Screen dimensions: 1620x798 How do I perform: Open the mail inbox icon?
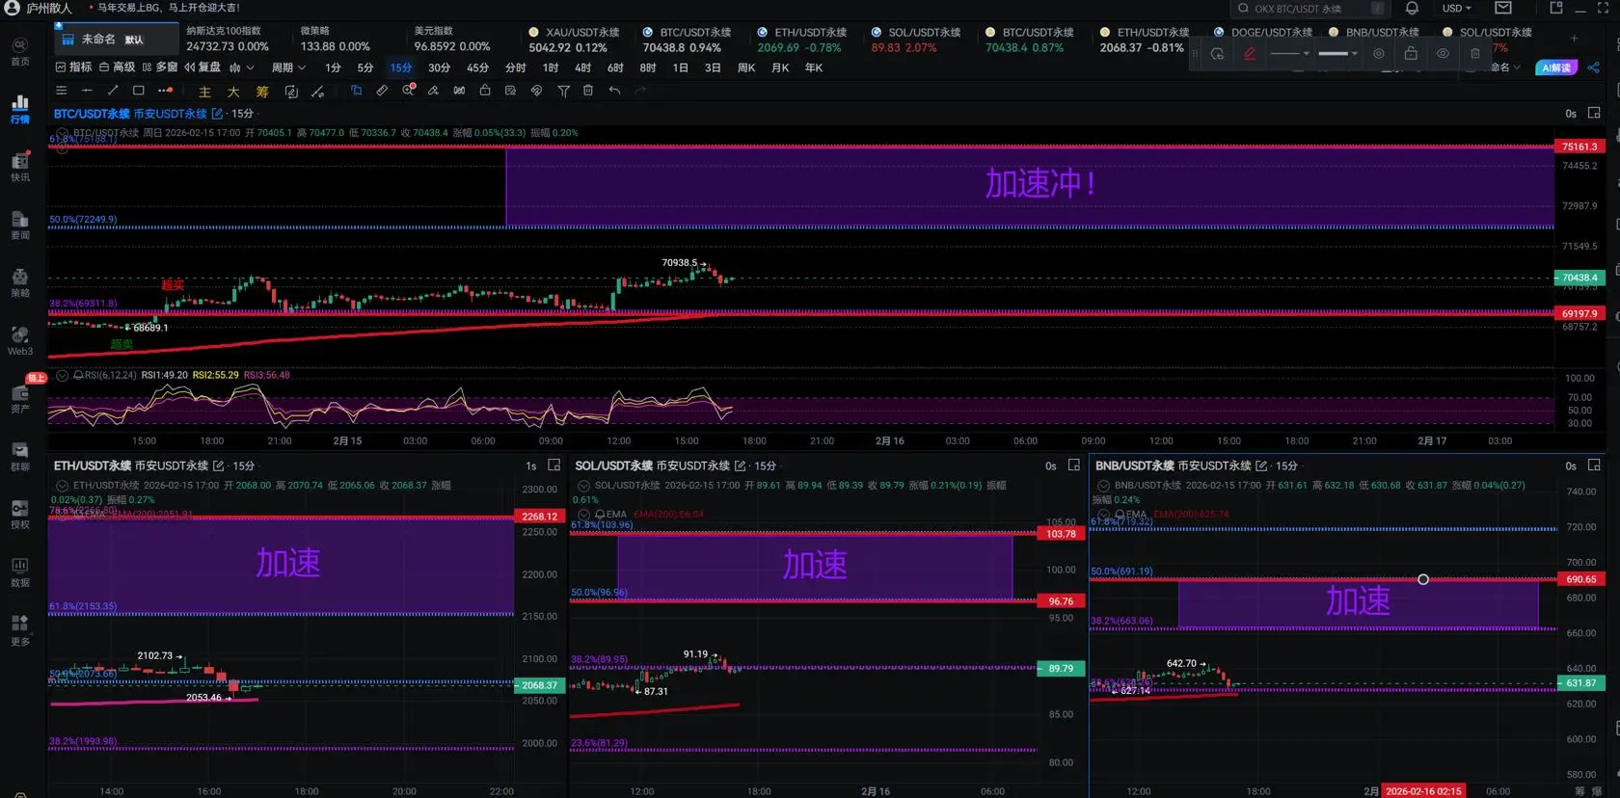coord(1503,8)
